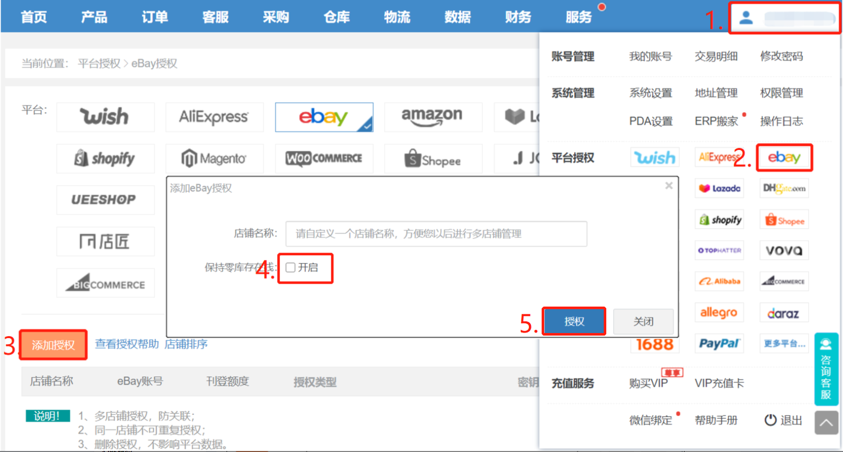Click the orange 添加授权 button
Image resolution: width=843 pixels, height=452 pixels.
coord(53,345)
